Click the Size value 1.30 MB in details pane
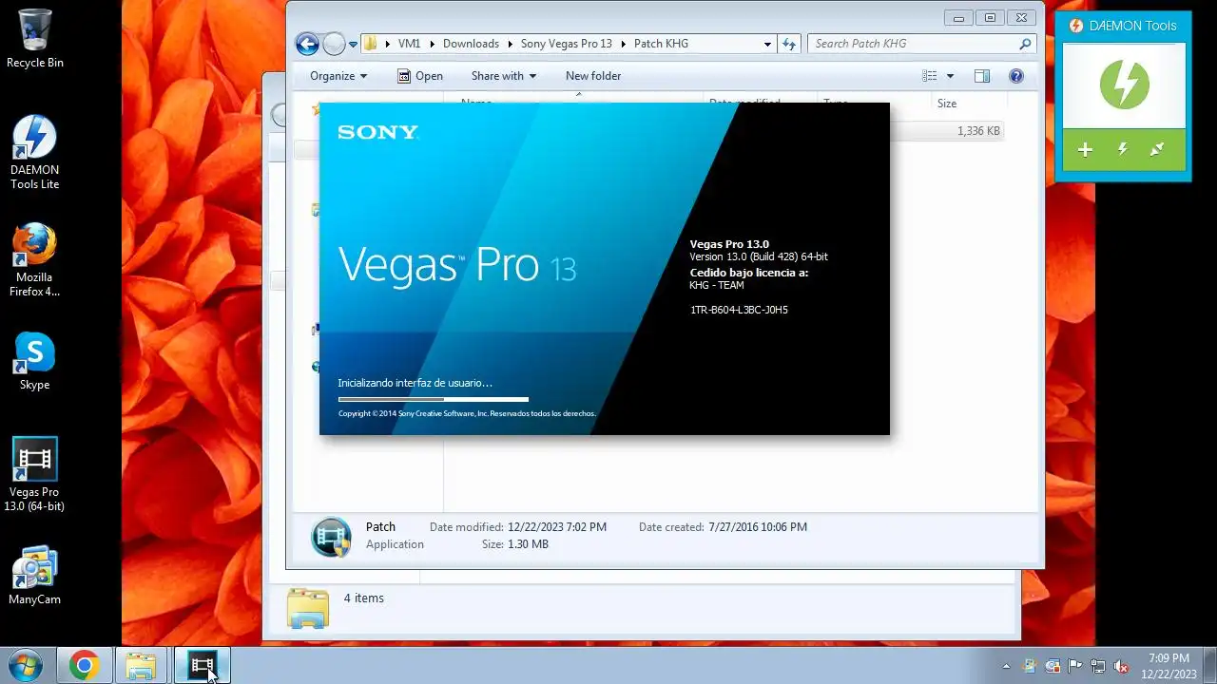Image resolution: width=1217 pixels, height=684 pixels. (528, 544)
